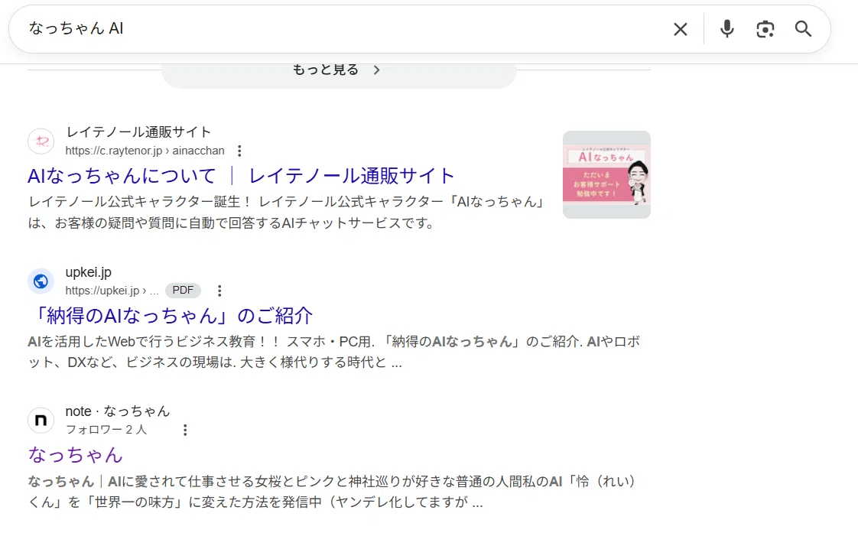
Task: Start voice search with the microphone icon
Action: [x=726, y=29]
